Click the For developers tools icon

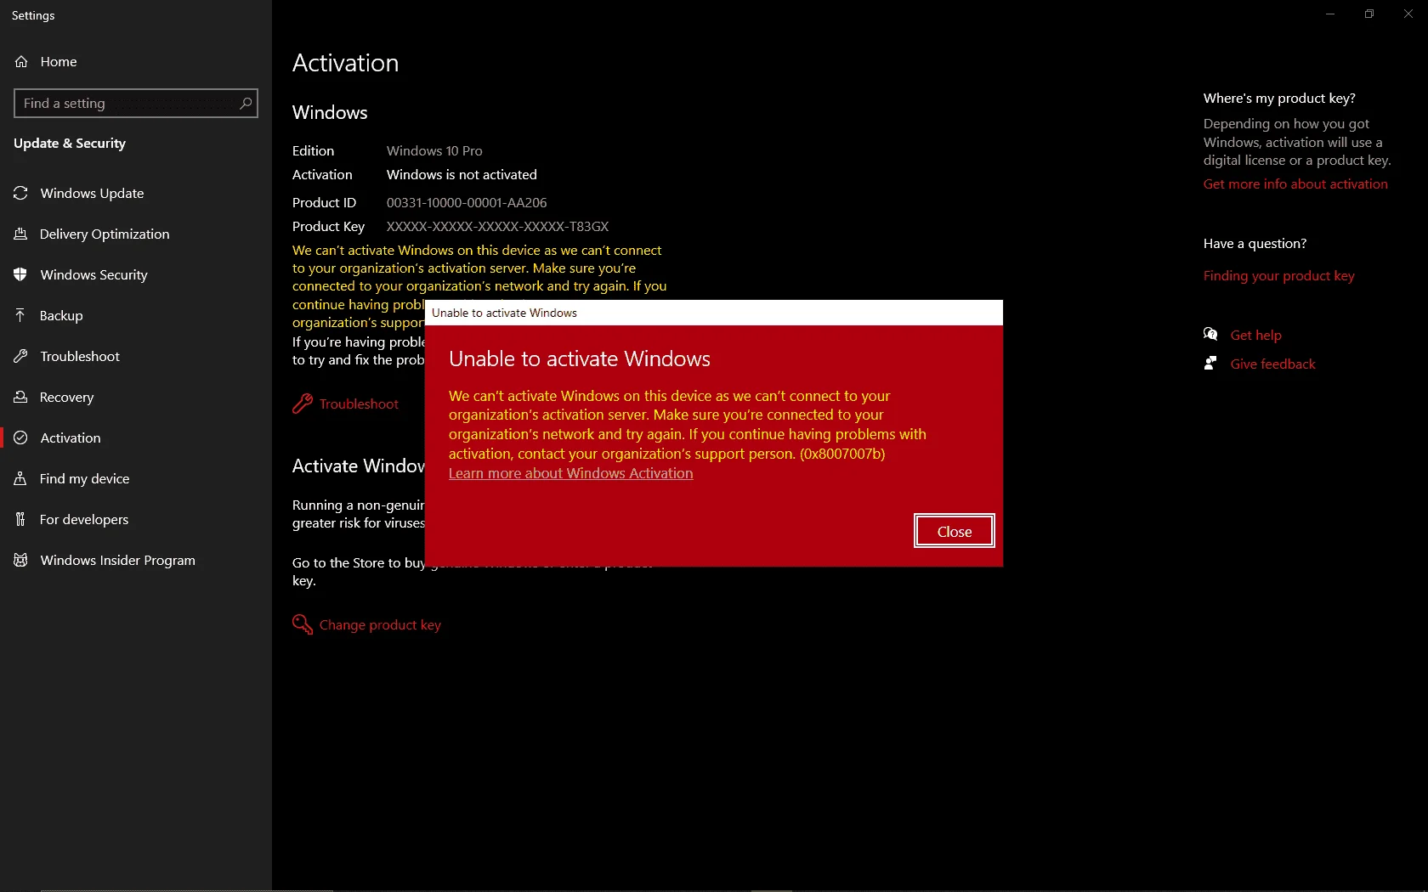(x=21, y=520)
